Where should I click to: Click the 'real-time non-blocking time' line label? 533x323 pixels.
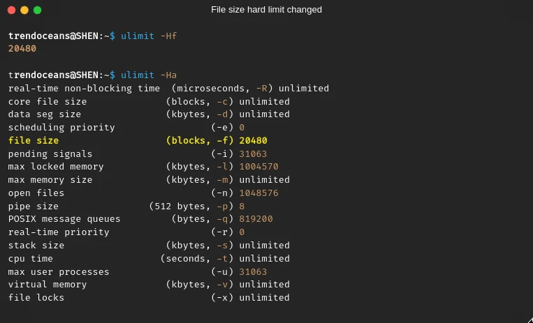[x=84, y=88]
